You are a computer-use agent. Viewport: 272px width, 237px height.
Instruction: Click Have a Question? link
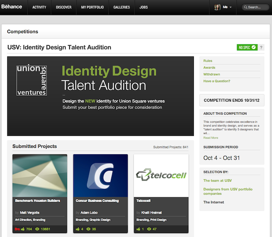tap(217, 81)
